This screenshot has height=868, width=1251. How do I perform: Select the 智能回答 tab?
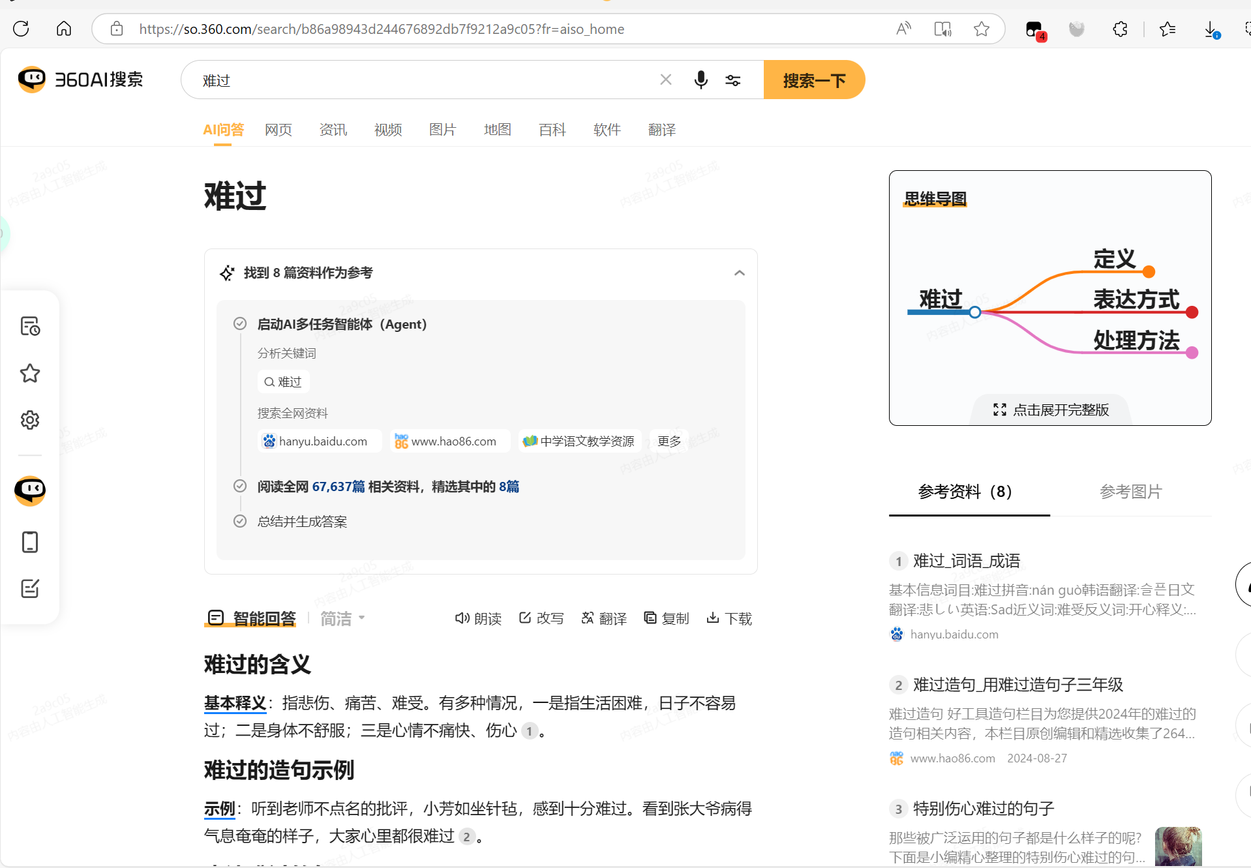[x=251, y=618]
